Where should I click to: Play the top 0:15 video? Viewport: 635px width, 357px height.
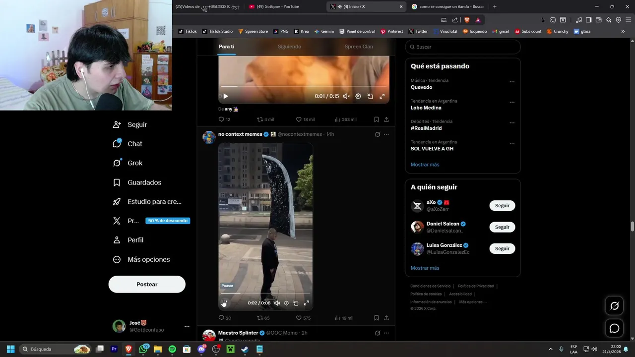click(225, 96)
